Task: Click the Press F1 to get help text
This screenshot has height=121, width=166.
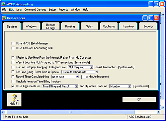Action: [17, 117]
